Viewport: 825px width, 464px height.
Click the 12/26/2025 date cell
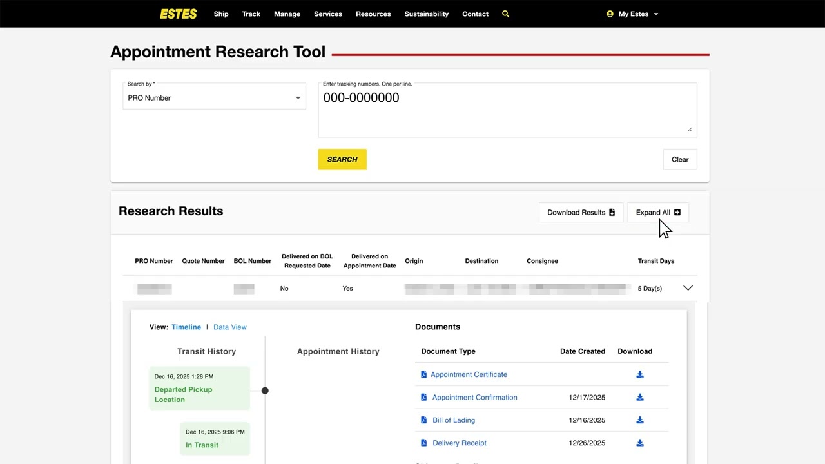pos(587,443)
